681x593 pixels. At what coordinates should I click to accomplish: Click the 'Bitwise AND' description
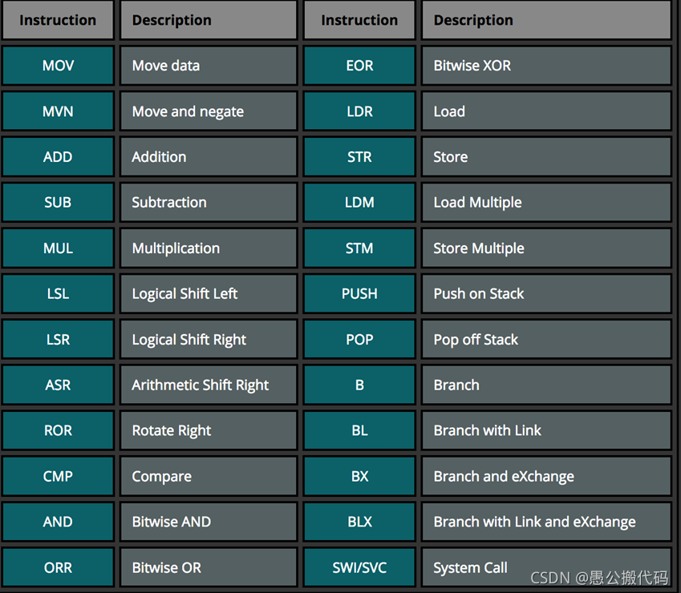coord(209,522)
